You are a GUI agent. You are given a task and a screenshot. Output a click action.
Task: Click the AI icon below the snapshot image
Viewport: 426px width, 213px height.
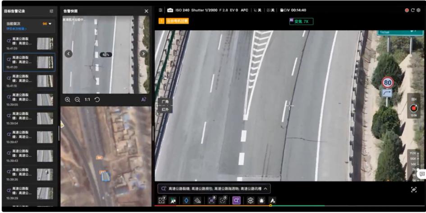tap(144, 99)
